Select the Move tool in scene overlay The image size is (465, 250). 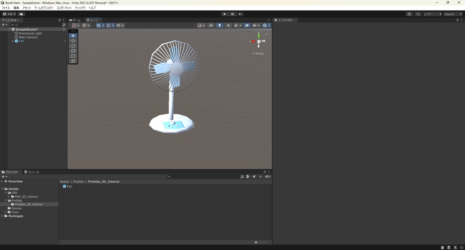tap(73, 40)
